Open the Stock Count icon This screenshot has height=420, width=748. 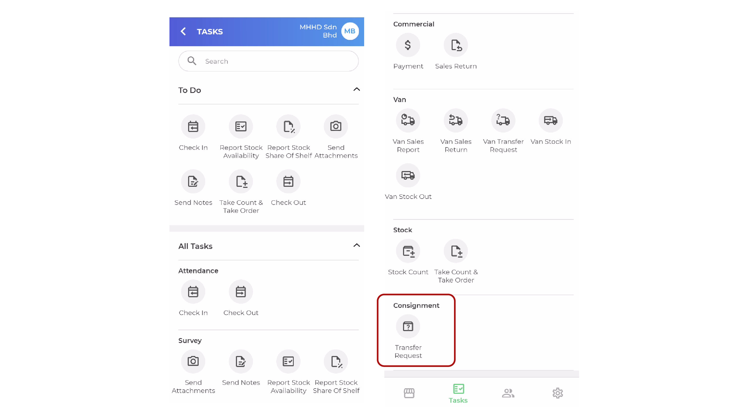408,251
